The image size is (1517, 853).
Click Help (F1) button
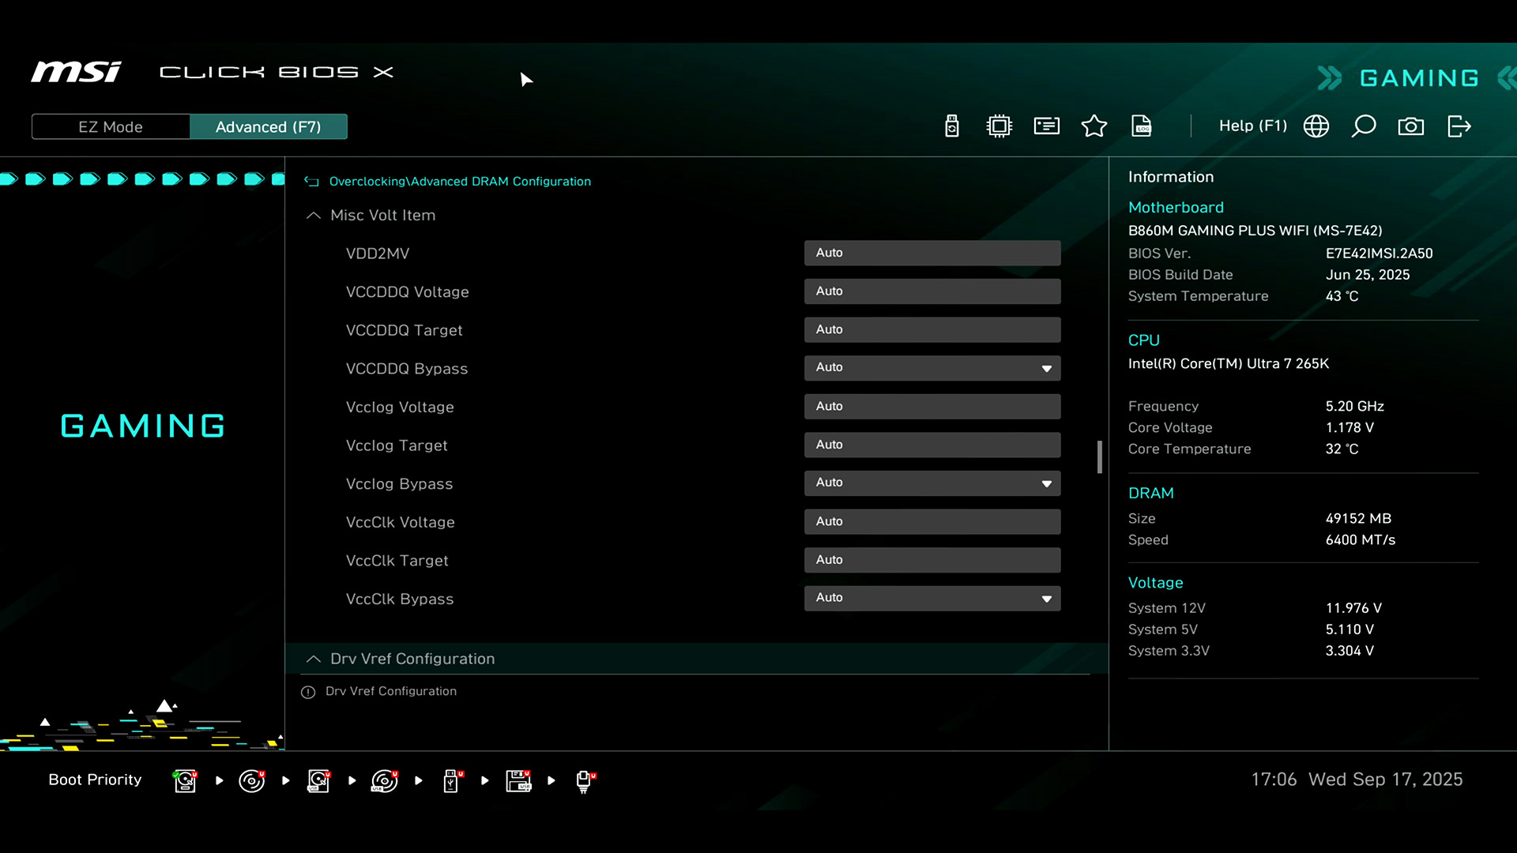1252,126
